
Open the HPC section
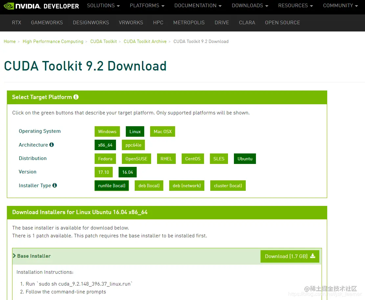point(158,23)
